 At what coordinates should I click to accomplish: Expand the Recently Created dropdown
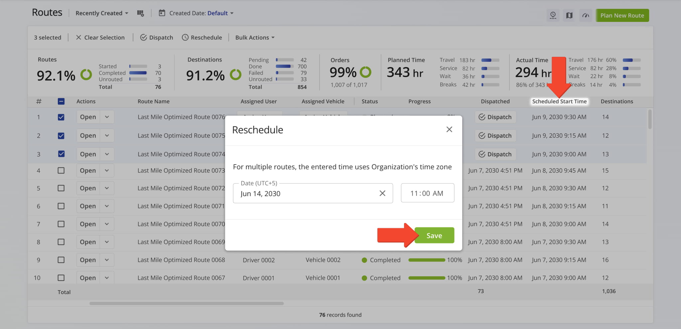pos(102,13)
